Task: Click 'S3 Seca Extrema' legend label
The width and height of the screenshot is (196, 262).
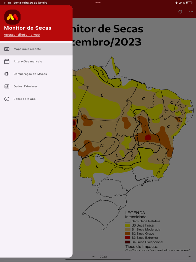Action: pos(145,237)
